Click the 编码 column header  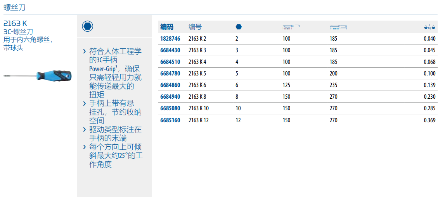pos(167,27)
